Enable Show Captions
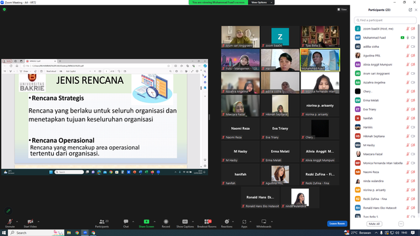 [185, 223]
